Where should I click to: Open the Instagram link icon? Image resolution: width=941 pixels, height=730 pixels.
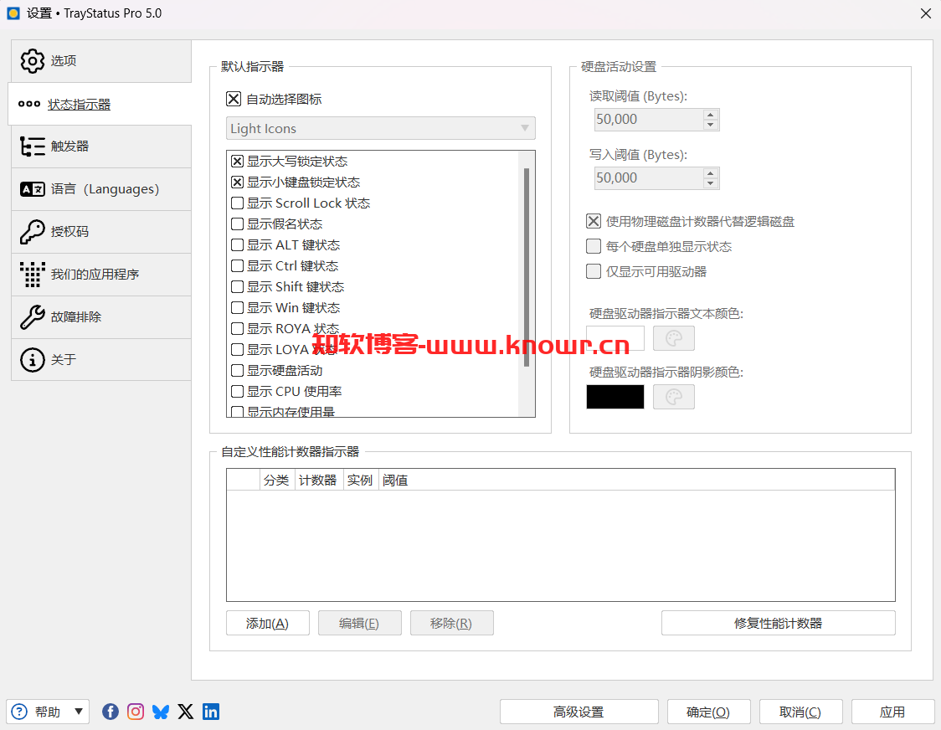coord(136,712)
